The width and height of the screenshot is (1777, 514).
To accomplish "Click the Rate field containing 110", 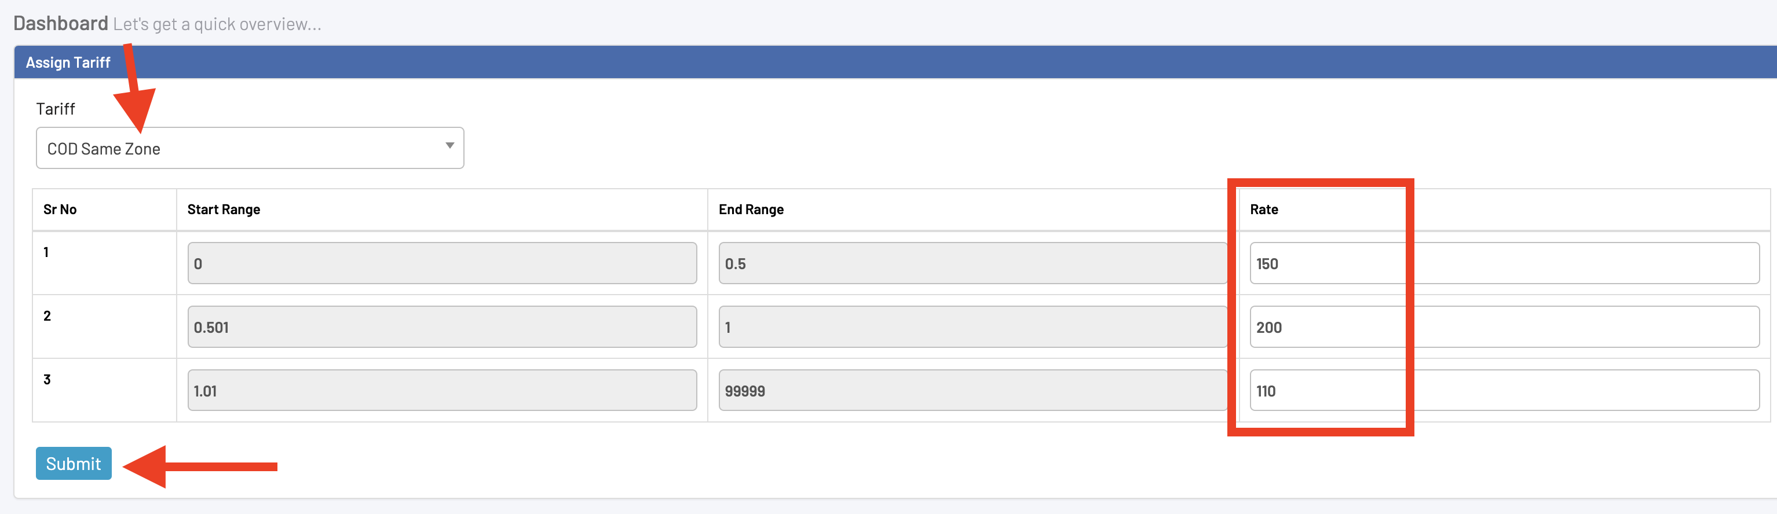I will [1505, 390].
